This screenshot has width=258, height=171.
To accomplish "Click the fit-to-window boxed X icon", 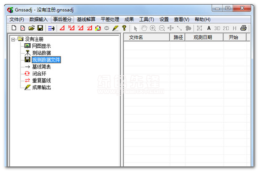I will click(x=199, y=28).
